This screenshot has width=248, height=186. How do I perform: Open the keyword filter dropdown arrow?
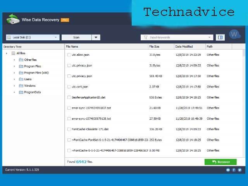click(x=209, y=38)
